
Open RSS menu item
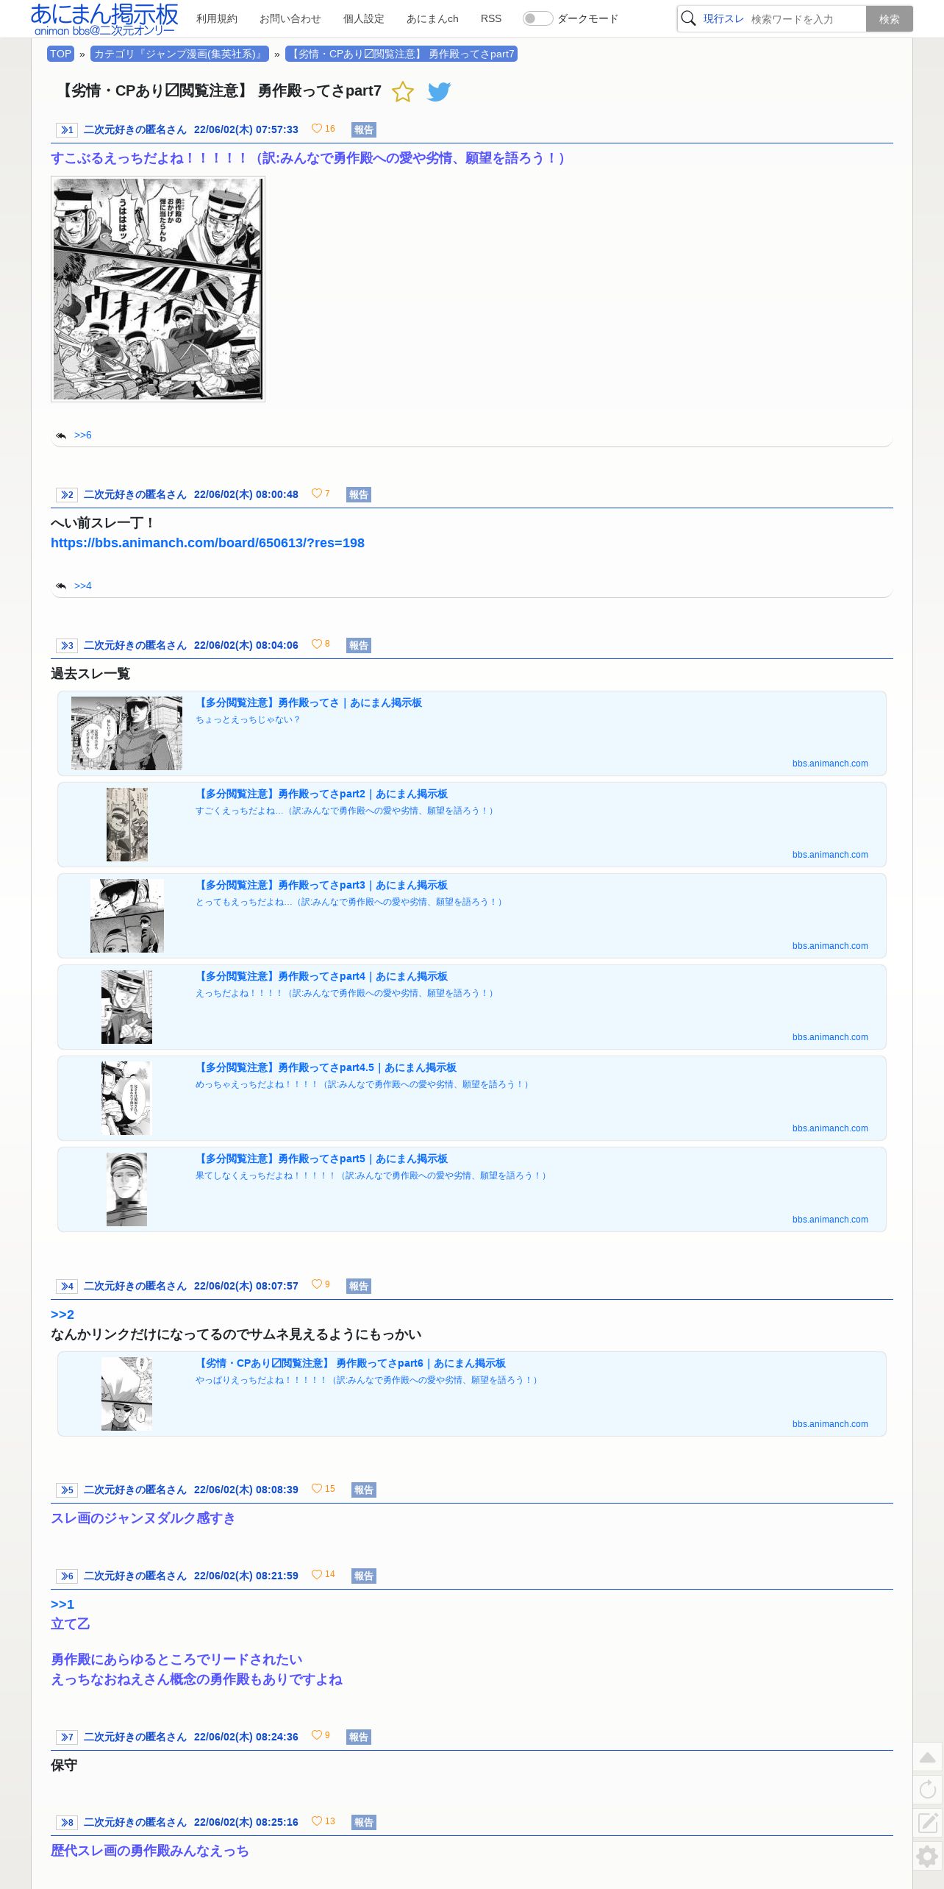(x=491, y=18)
